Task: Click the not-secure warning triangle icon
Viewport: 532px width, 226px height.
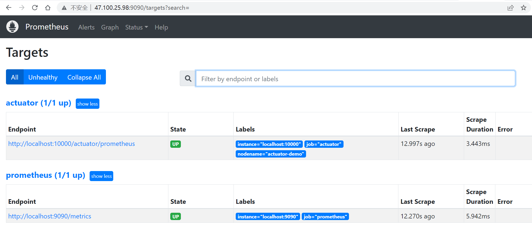Action: coord(64,8)
